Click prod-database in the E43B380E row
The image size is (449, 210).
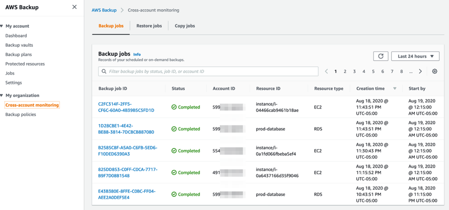click(x=270, y=194)
